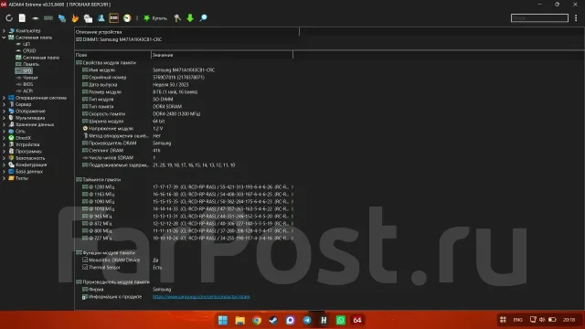Select the Напряжение модуля row

tap(184, 128)
